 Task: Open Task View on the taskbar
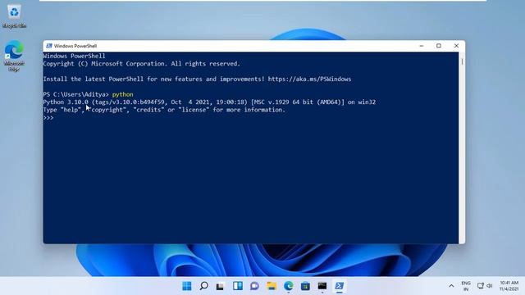(220, 286)
